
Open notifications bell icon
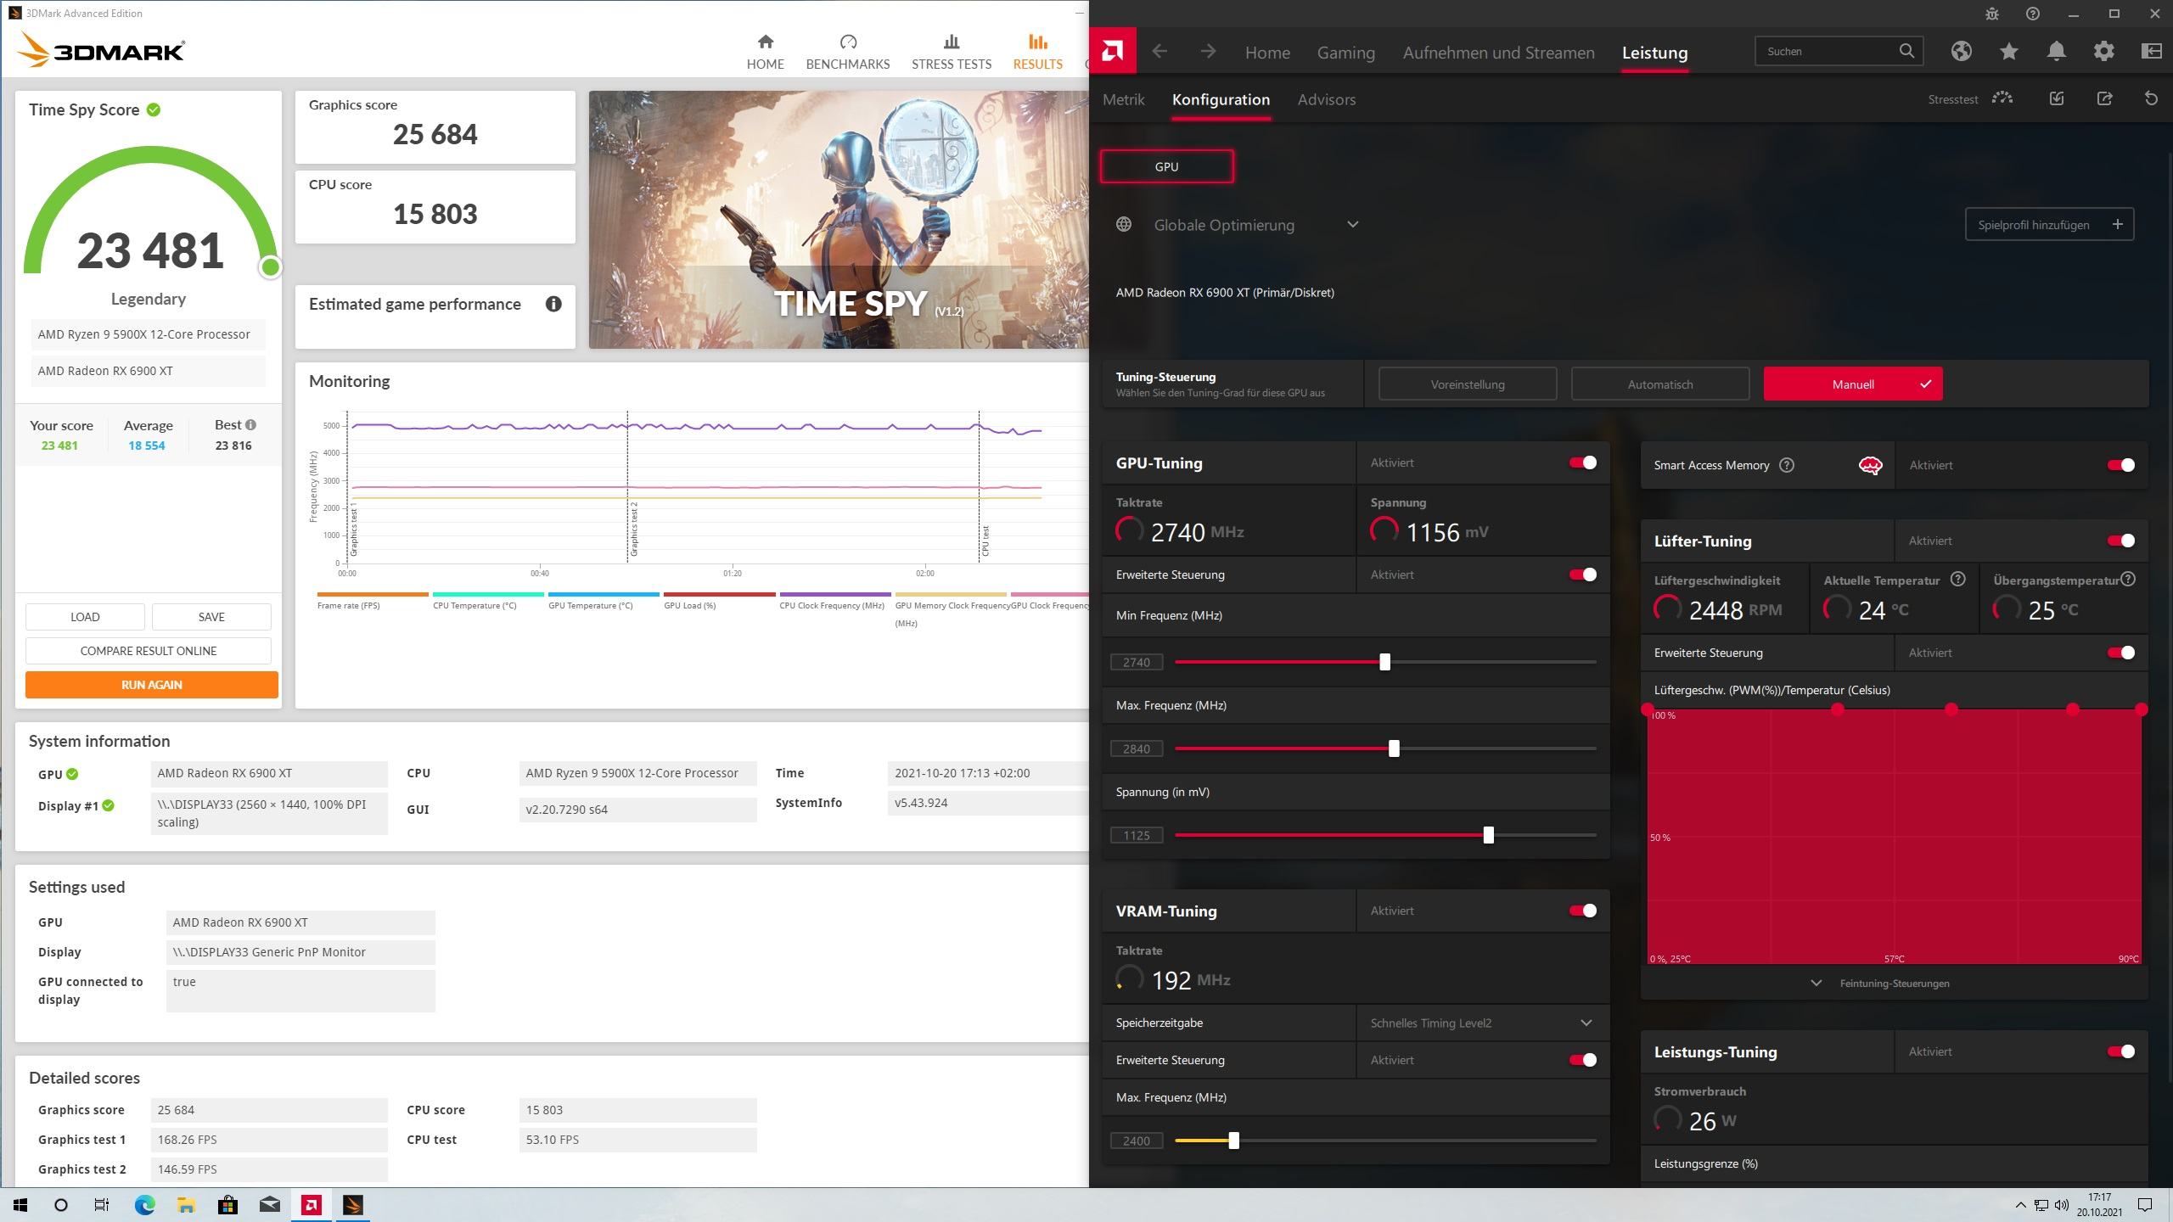2056,52
